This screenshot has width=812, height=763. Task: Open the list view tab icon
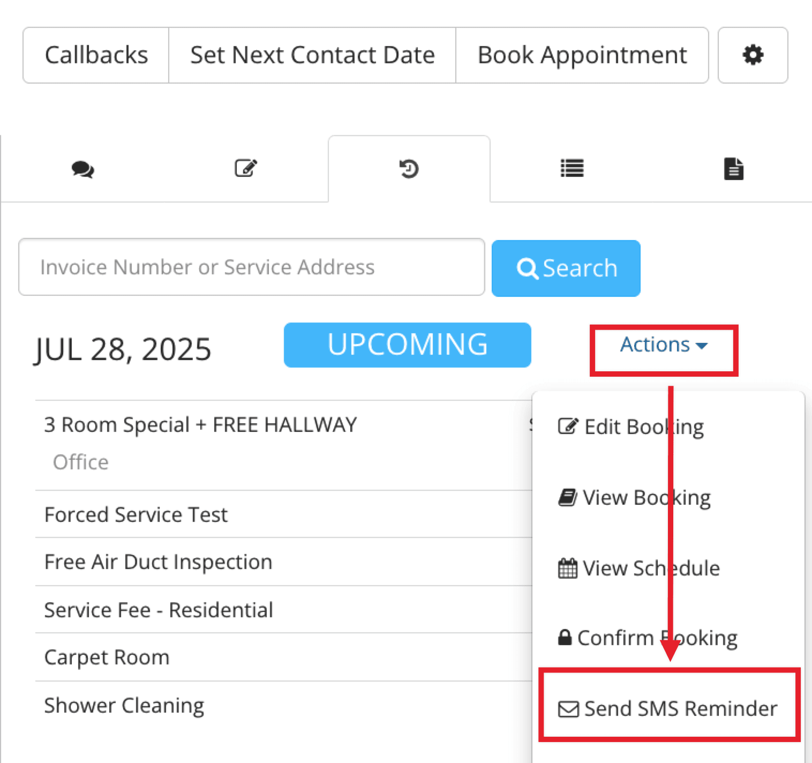click(572, 168)
